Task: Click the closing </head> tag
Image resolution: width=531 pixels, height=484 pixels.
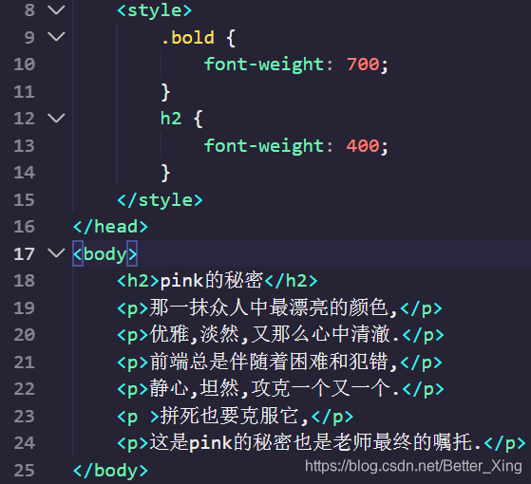Action: pos(111,227)
